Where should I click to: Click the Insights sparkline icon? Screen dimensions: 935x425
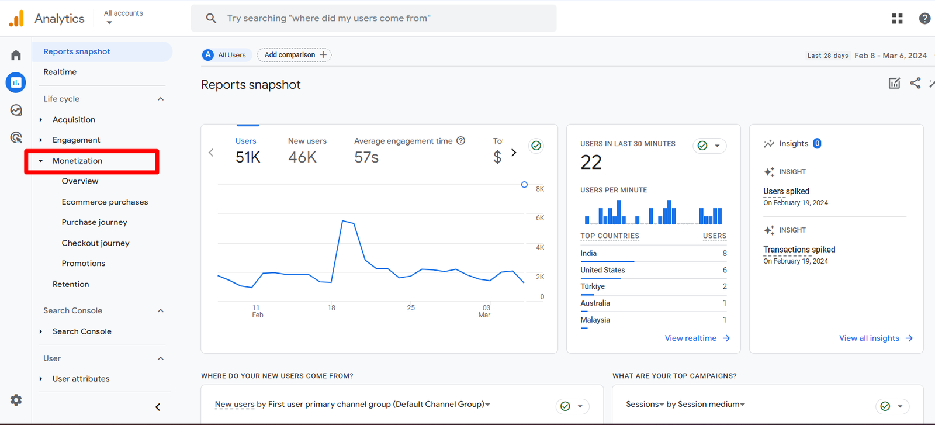pyautogui.click(x=768, y=144)
